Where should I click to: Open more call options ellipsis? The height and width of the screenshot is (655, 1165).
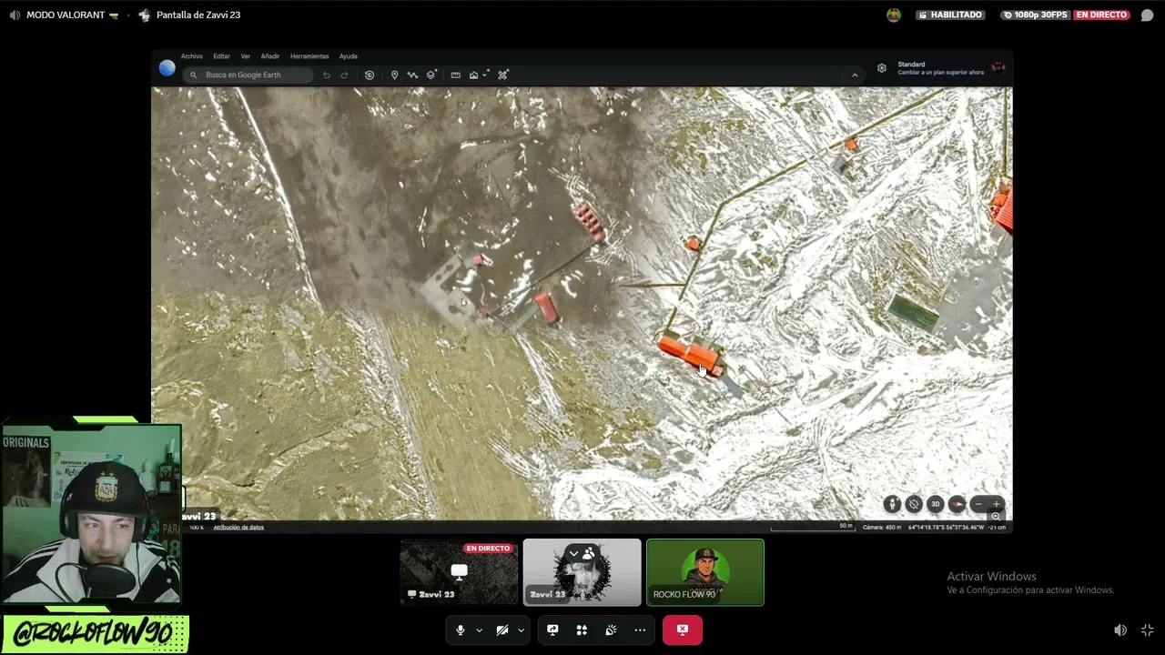point(640,630)
